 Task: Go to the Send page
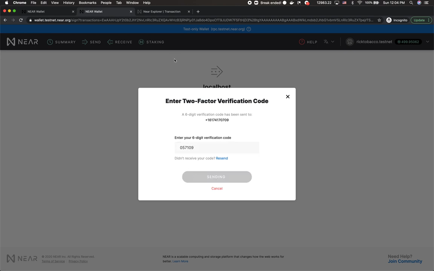click(x=91, y=42)
